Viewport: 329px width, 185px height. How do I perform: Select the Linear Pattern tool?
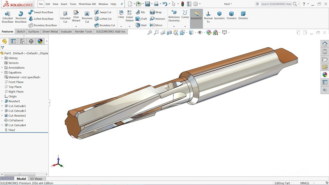point(130,16)
